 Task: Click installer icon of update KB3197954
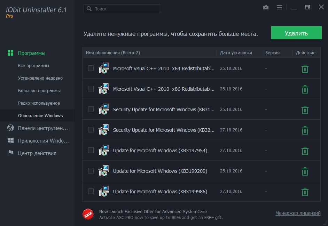click(104, 150)
